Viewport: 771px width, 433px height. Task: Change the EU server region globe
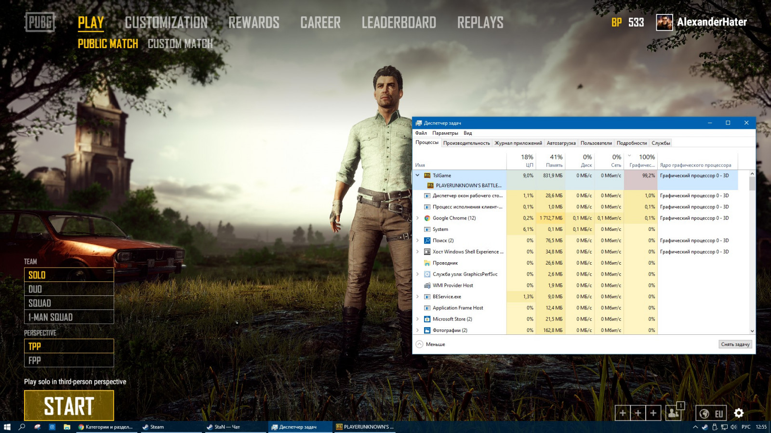(x=705, y=413)
